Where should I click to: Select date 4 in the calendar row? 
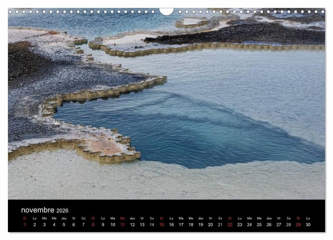pyautogui.click(x=54, y=225)
